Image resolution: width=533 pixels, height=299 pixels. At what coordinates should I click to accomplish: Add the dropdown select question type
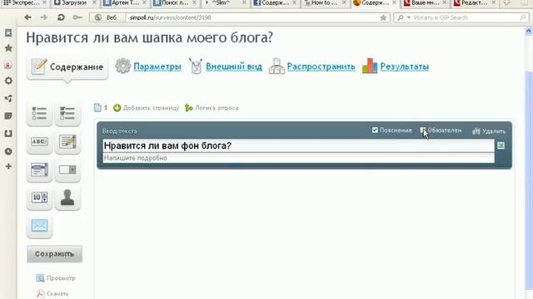click(x=67, y=169)
